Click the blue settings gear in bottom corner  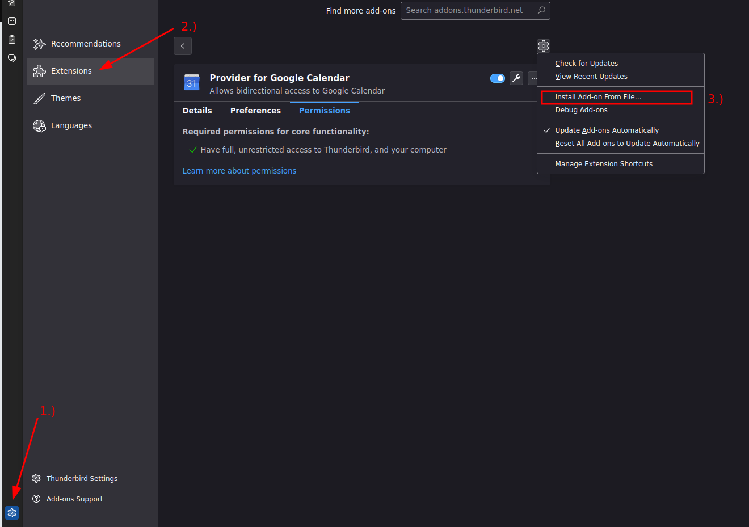click(12, 513)
